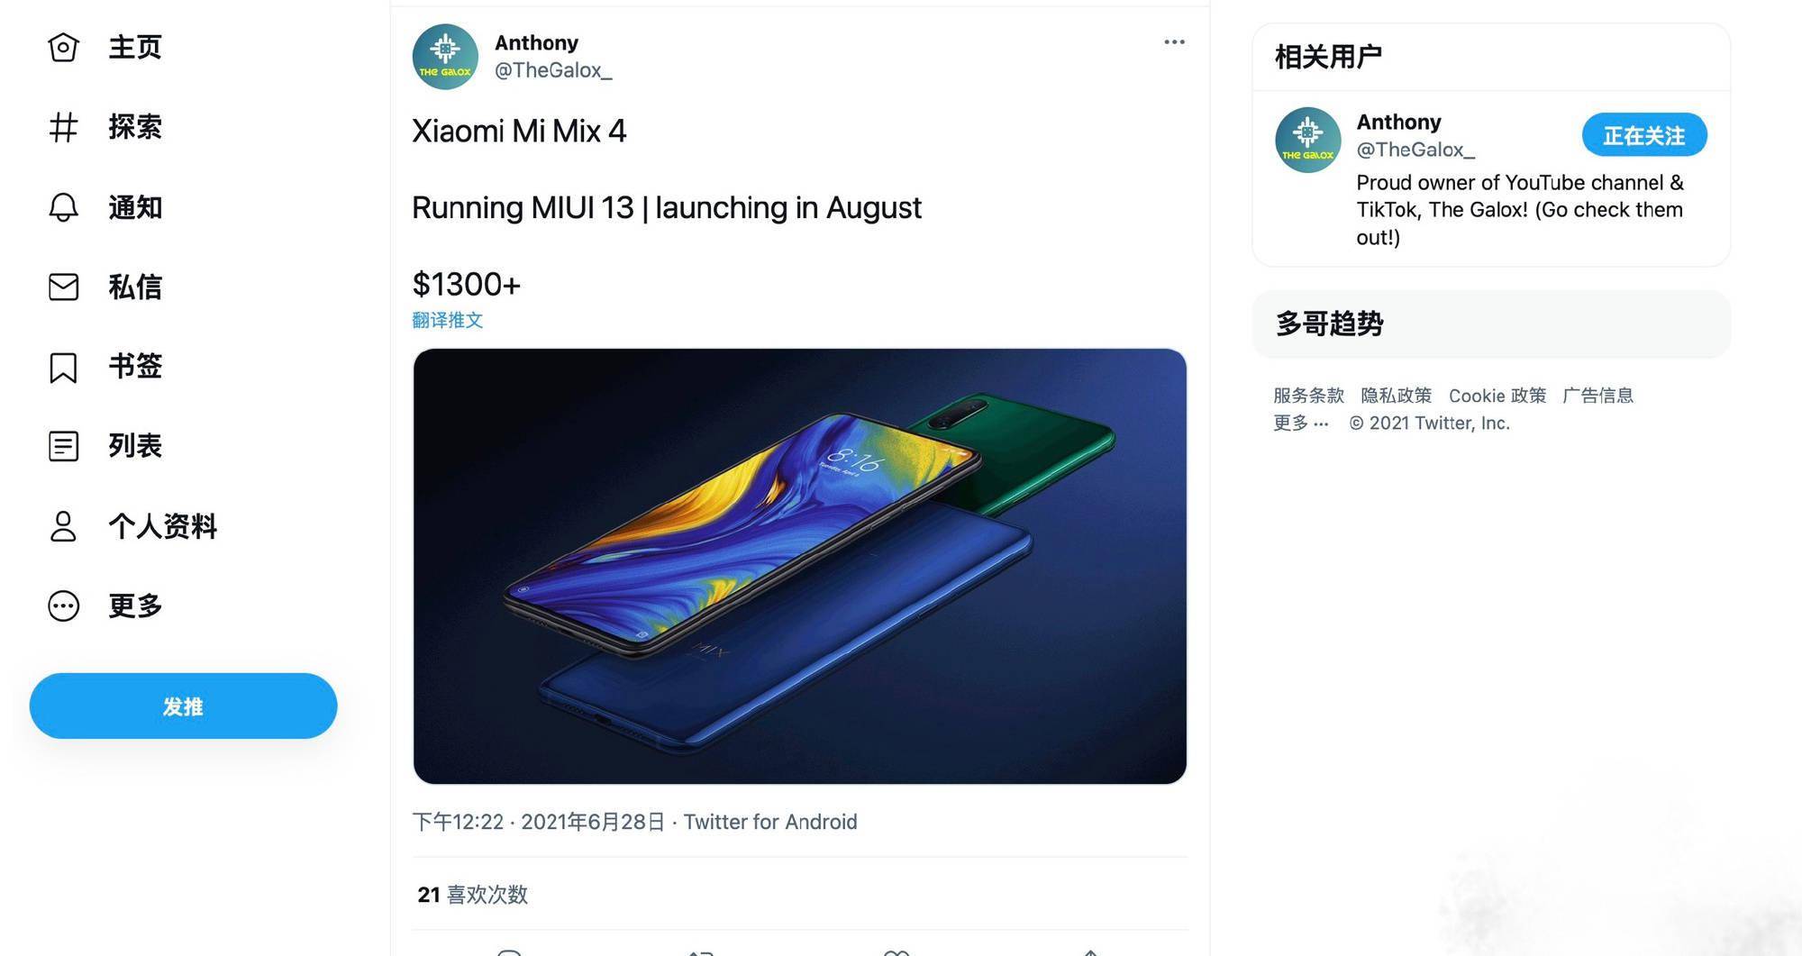Compose a tweet with the 发推 button
Screen dimensions: 1802x956
pyautogui.click(x=183, y=706)
